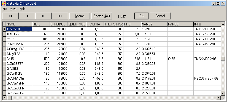Select row selector for G-CuPb10Sn

pyautogui.click(x=4, y=78)
